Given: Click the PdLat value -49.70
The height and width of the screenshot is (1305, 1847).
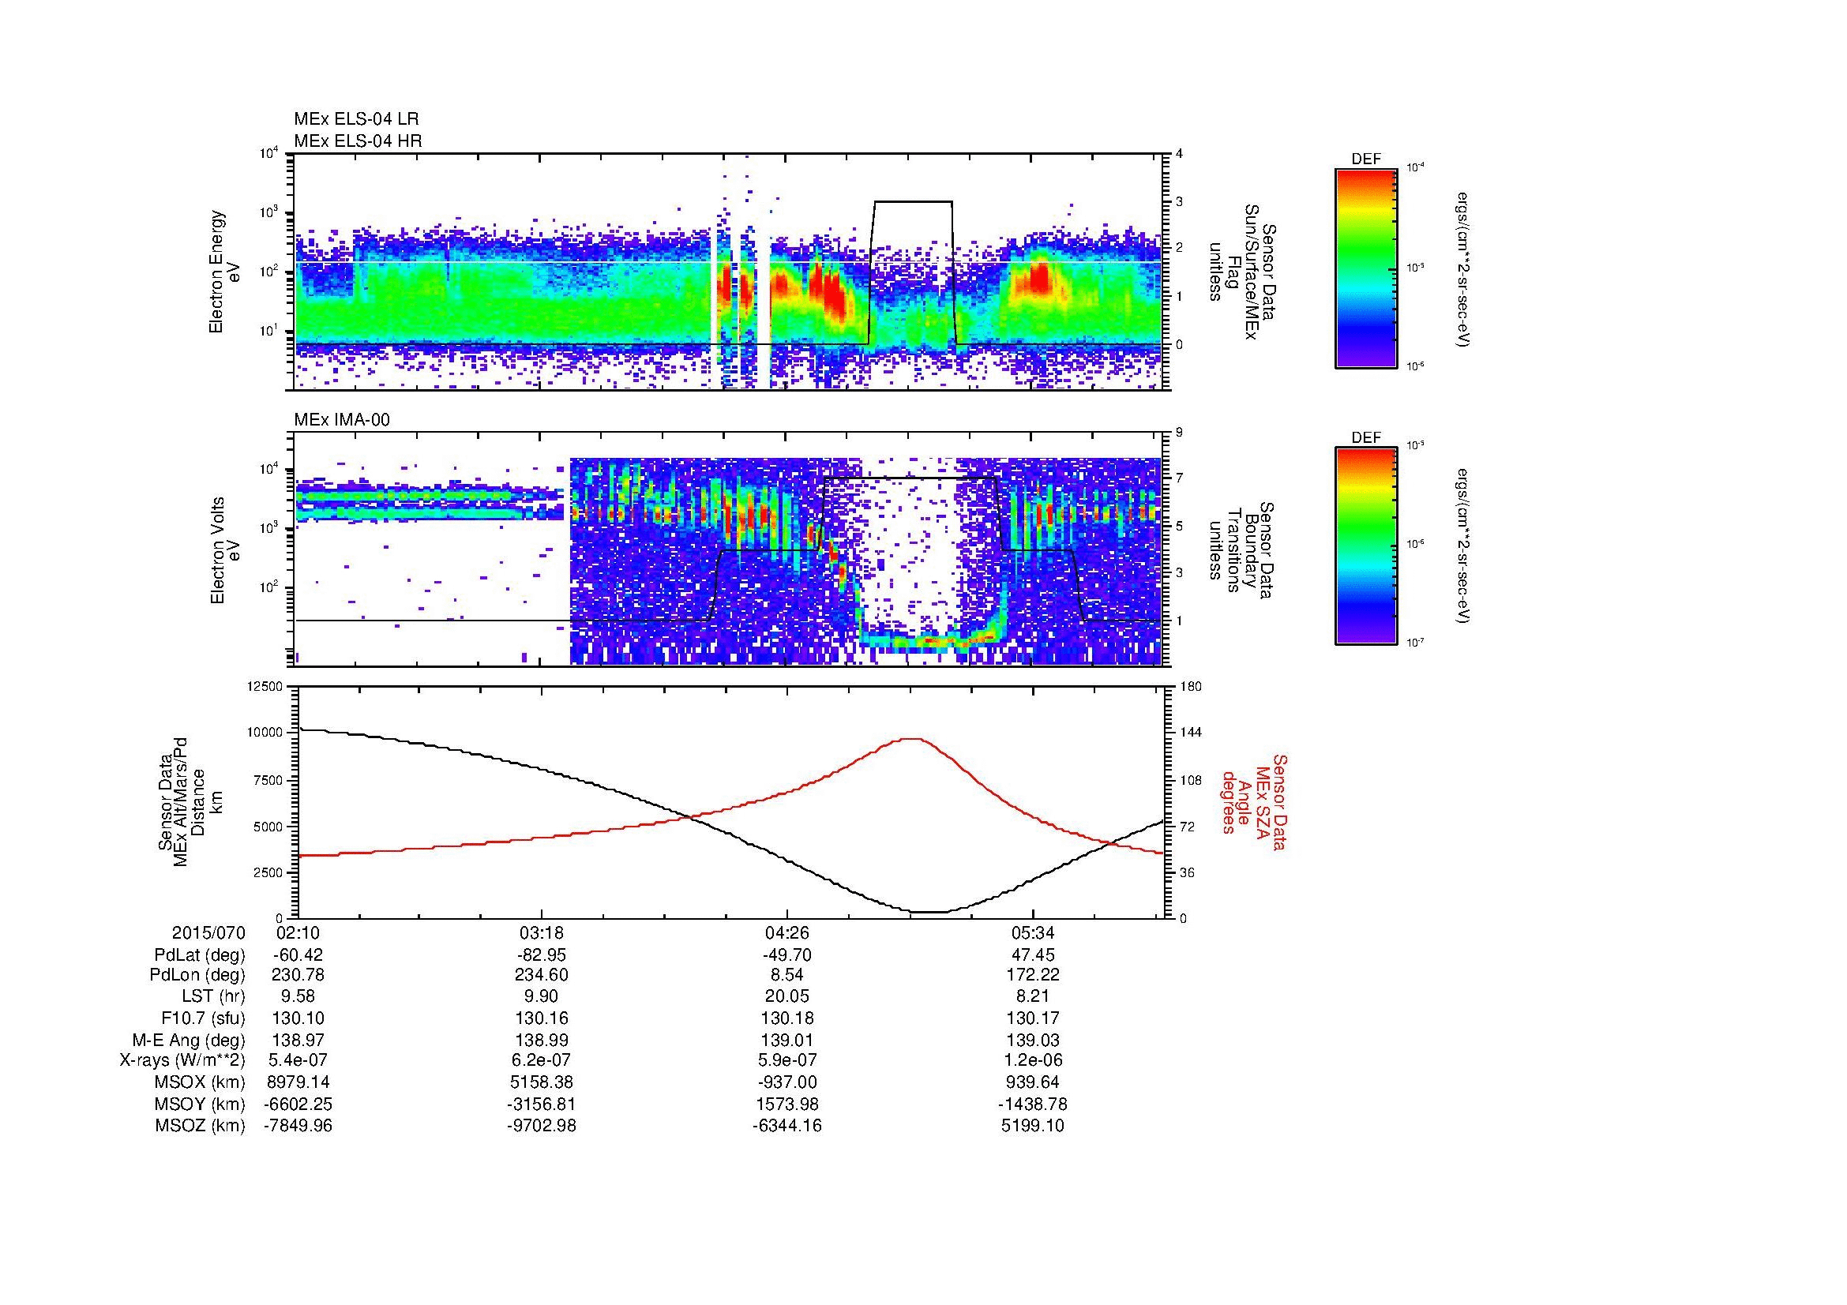Looking at the screenshot, I should click(x=786, y=955).
